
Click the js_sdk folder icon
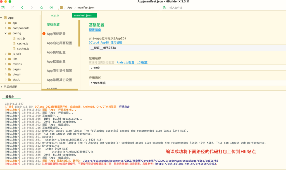pos(10,54)
